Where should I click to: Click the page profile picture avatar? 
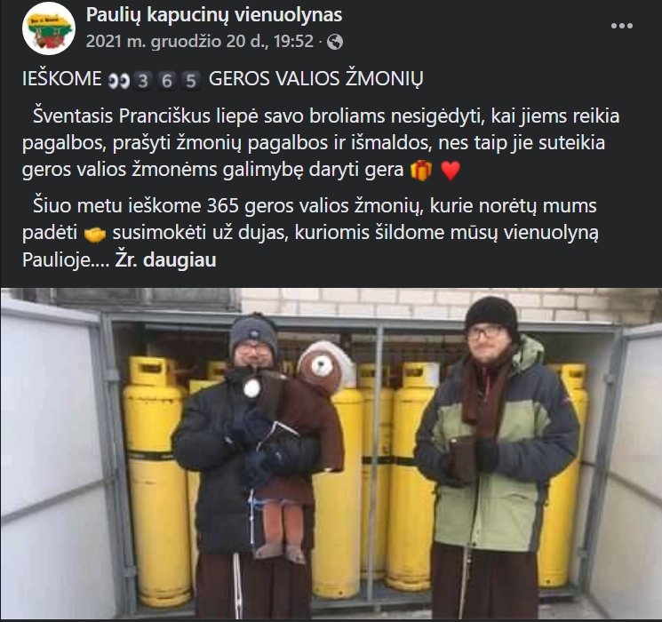49,28
